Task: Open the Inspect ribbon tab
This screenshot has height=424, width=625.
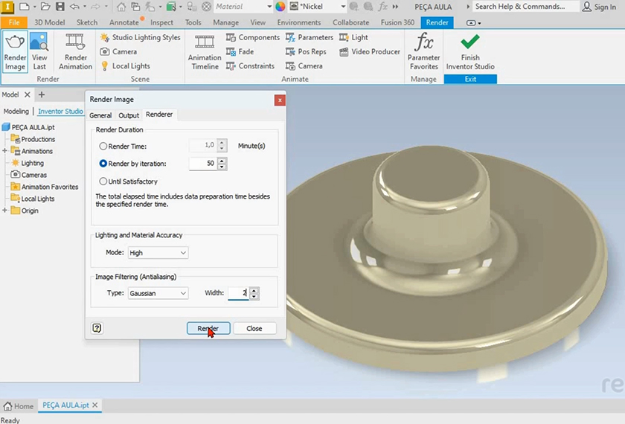Action: [161, 22]
